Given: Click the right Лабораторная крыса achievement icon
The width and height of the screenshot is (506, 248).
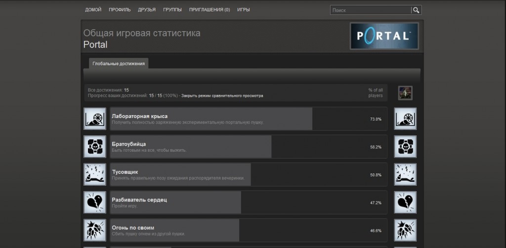Looking at the screenshot, I should (405, 119).
